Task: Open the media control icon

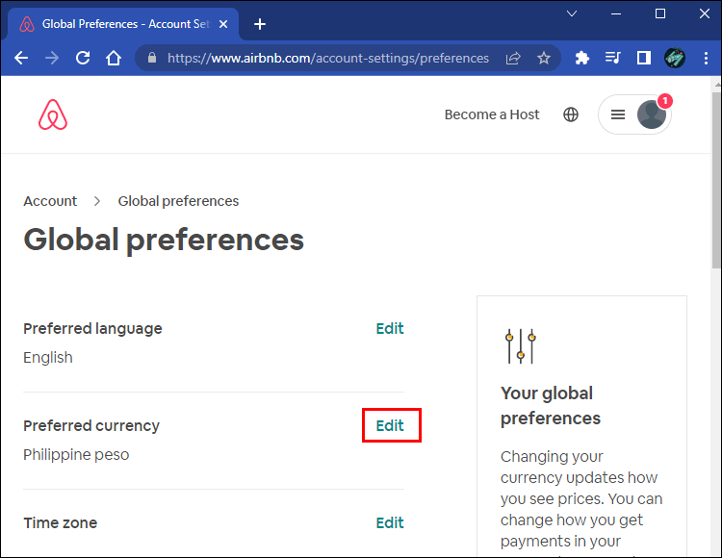Action: (612, 58)
